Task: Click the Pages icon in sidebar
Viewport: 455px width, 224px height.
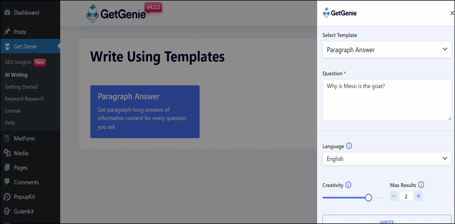Action: pos(7,168)
